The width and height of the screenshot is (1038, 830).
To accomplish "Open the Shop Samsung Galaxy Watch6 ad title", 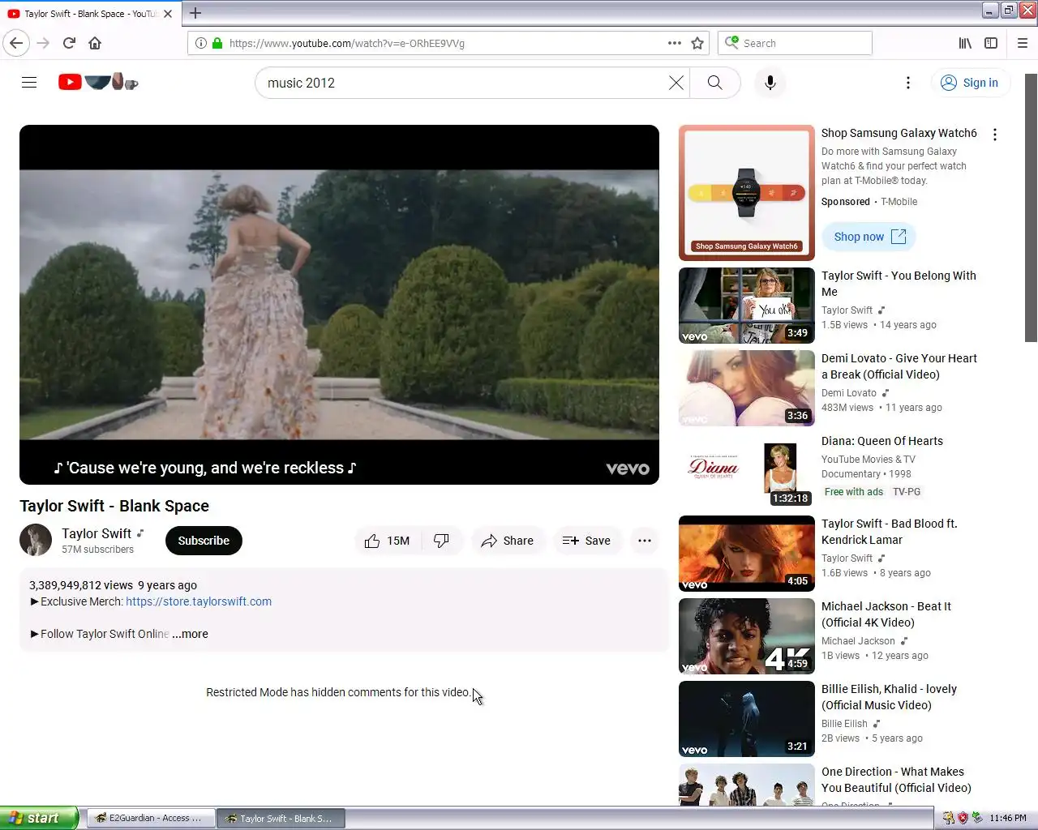I will [x=899, y=133].
